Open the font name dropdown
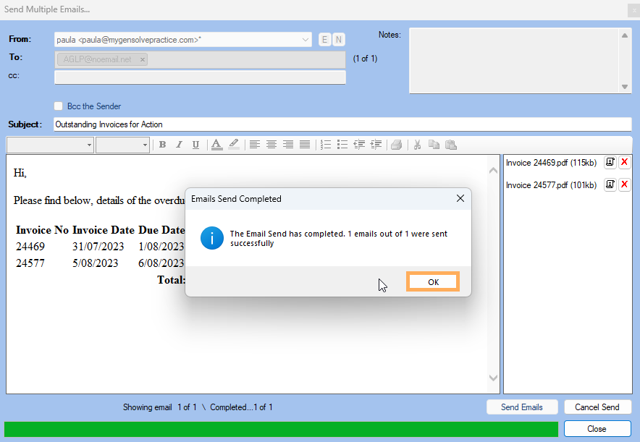The width and height of the screenshot is (640, 442). [x=90, y=145]
